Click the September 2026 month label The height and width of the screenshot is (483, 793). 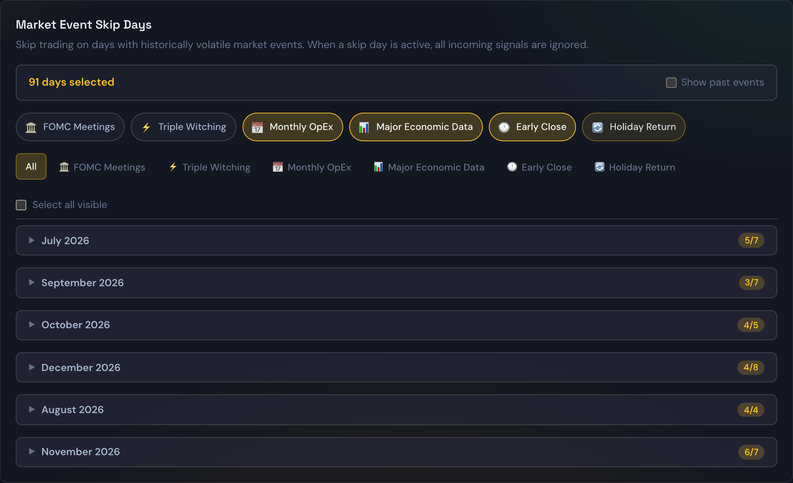[83, 283]
